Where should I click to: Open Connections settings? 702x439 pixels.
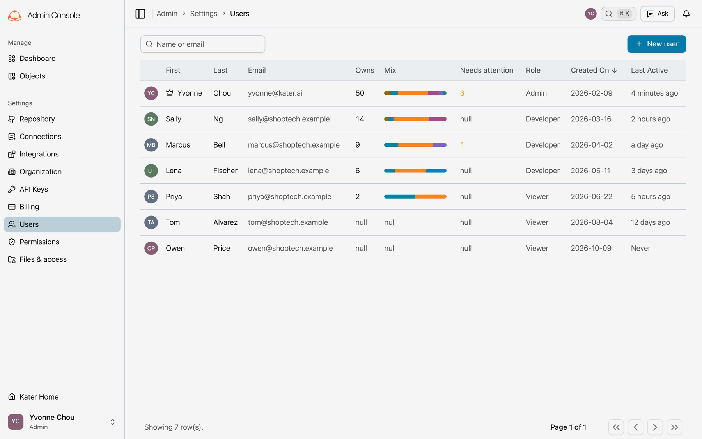click(62, 137)
